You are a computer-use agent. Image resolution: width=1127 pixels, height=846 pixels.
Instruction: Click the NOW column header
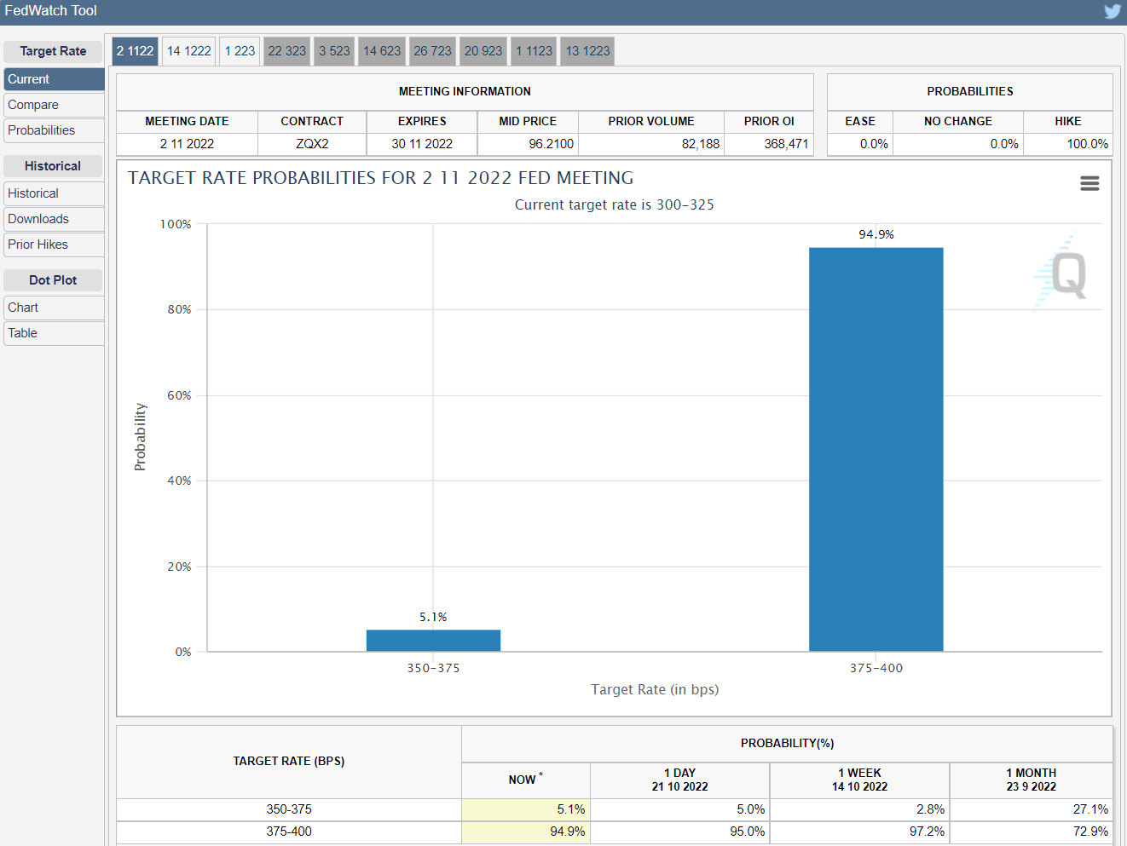coord(525,780)
